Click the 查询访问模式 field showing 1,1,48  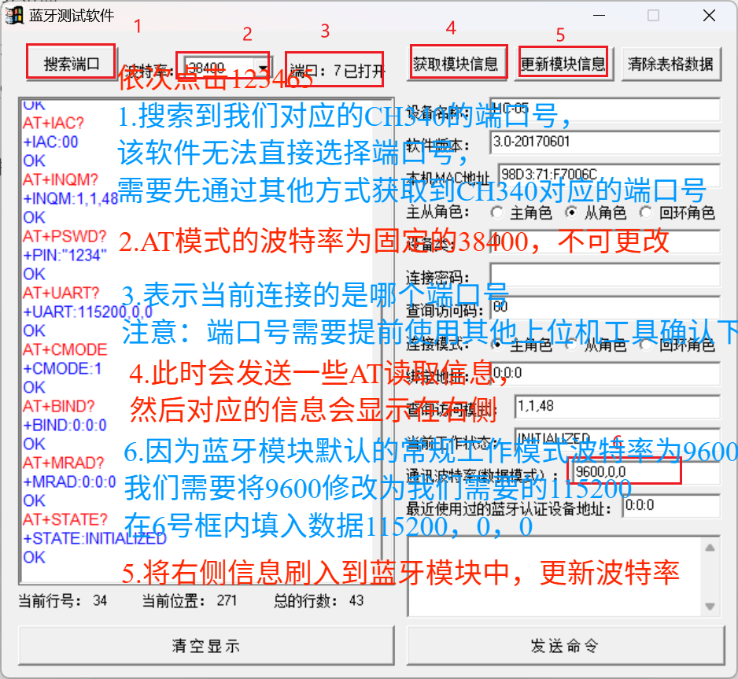tap(618, 407)
